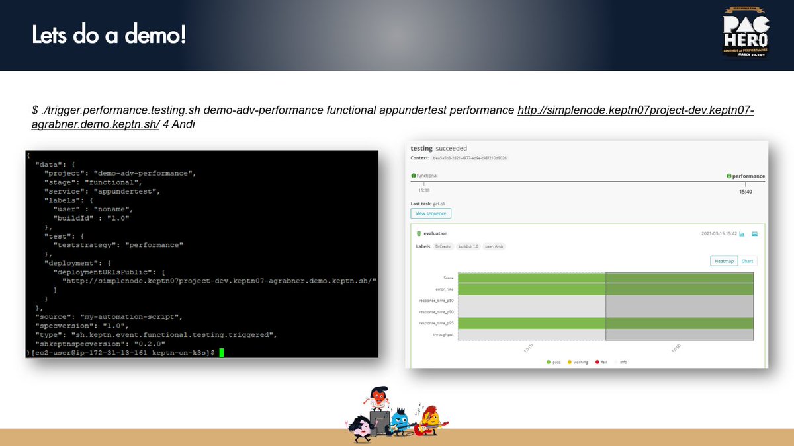Click the 15:40 timeline timestamp
This screenshot has width=794, height=446.
[x=745, y=191]
